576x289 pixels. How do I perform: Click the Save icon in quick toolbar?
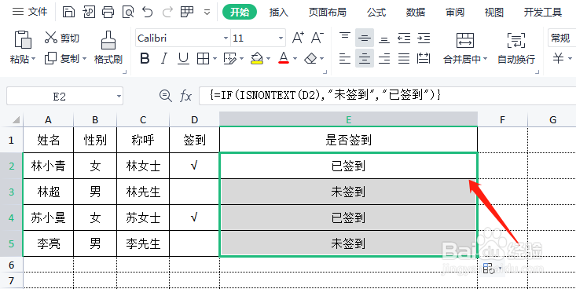[68, 12]
